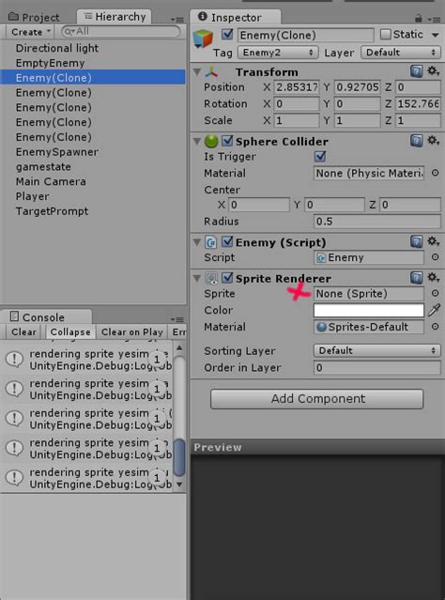Click the Console vertical scrollbar thumb

[x=178, y=457]
